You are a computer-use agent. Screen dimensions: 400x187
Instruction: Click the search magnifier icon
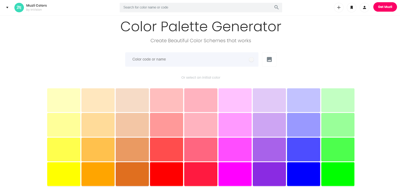[276, 7]
